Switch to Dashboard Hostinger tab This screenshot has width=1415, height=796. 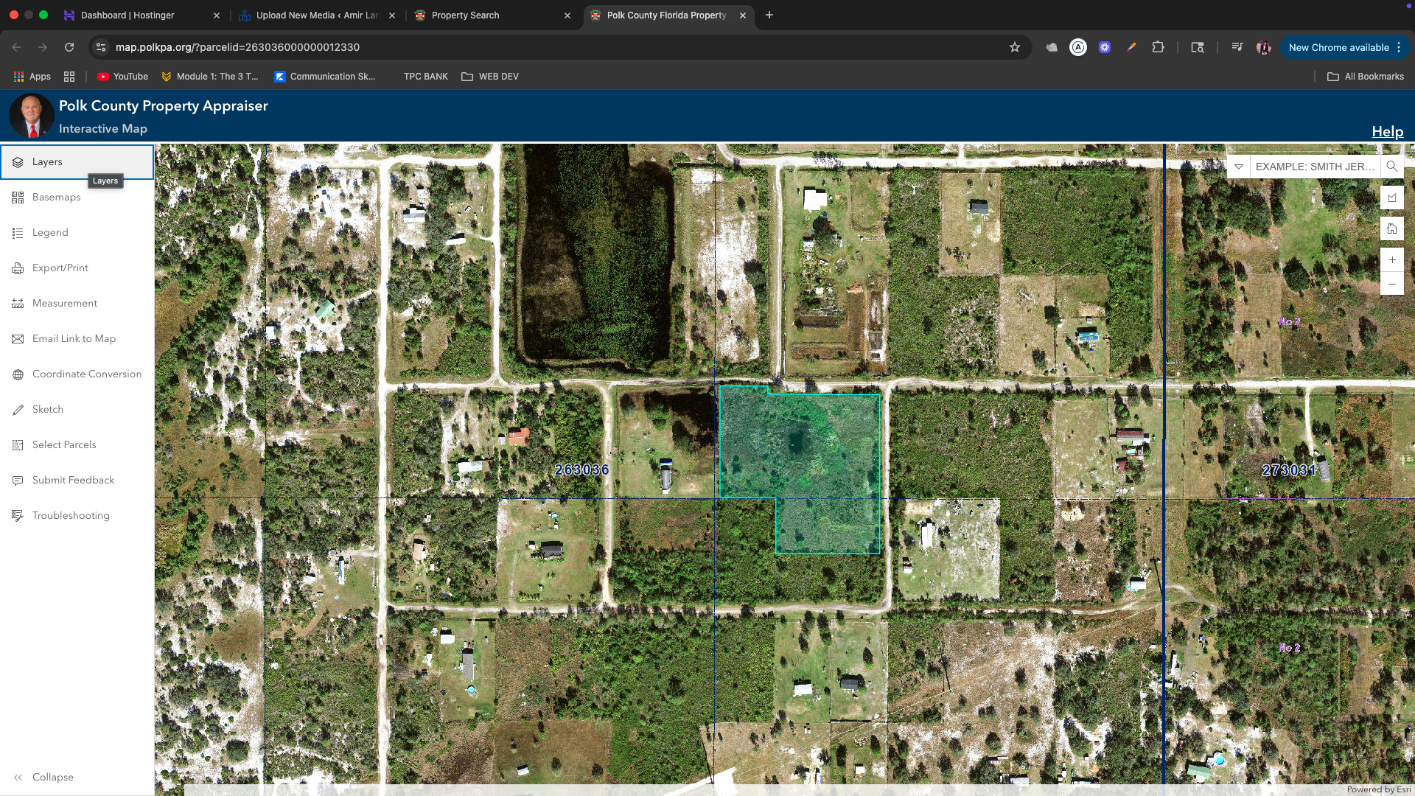pyautogui.click(x=127, y=15)
